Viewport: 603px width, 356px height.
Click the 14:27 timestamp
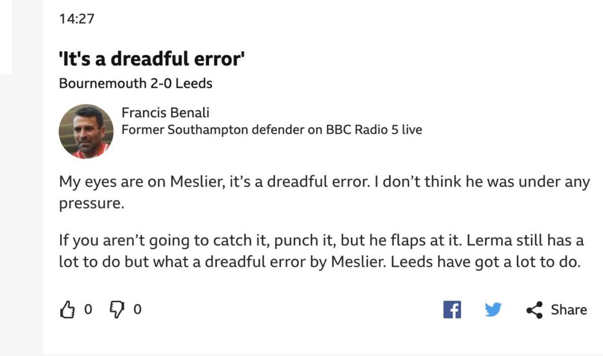tap(77, 19)
